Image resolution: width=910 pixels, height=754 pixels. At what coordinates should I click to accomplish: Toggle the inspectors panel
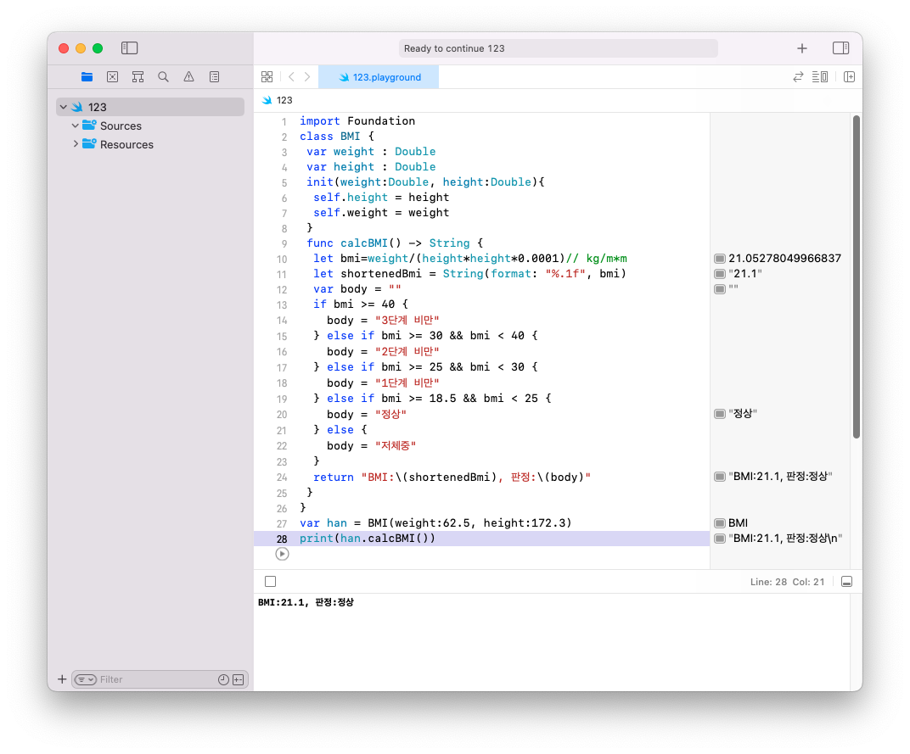tap(841, 48)
